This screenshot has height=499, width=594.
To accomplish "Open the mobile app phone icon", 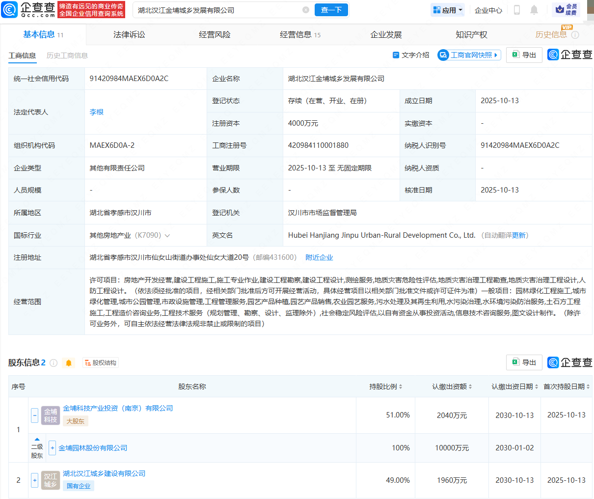I will 516,10.
